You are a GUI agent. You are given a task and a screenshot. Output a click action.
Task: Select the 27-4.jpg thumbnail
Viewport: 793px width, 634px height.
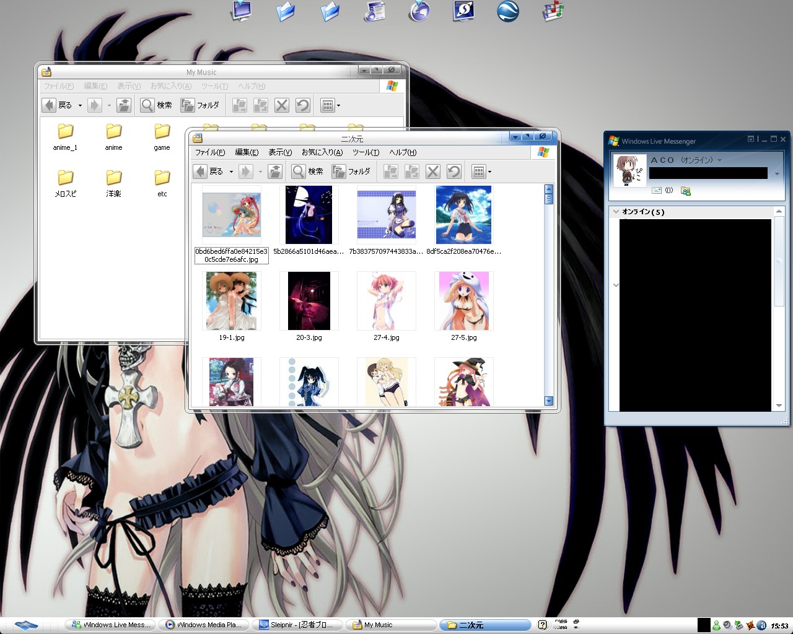pyautogui.click(x=387, y=301)
